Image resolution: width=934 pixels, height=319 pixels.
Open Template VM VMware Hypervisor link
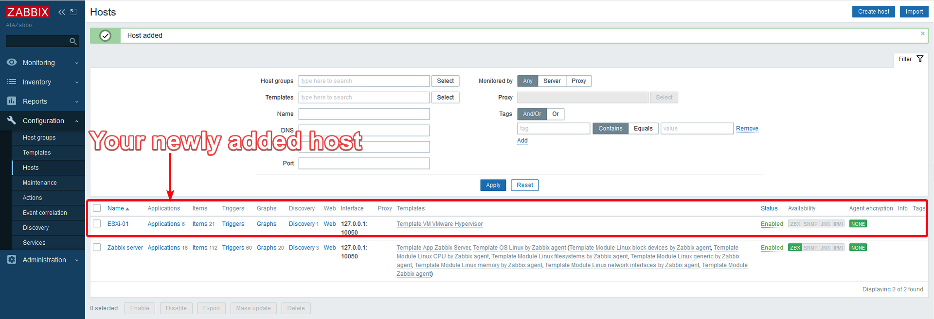coord(440,224)
